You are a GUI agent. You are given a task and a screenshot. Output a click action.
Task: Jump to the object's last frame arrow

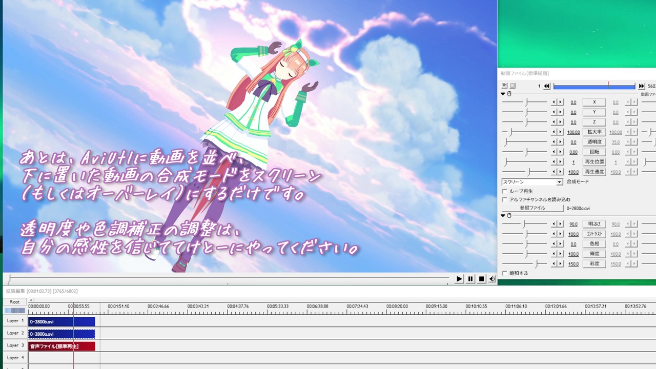point(641,86)
